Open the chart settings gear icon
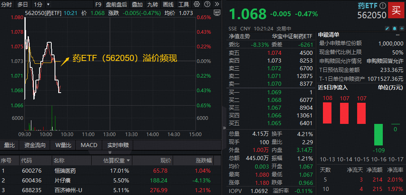 197,4
